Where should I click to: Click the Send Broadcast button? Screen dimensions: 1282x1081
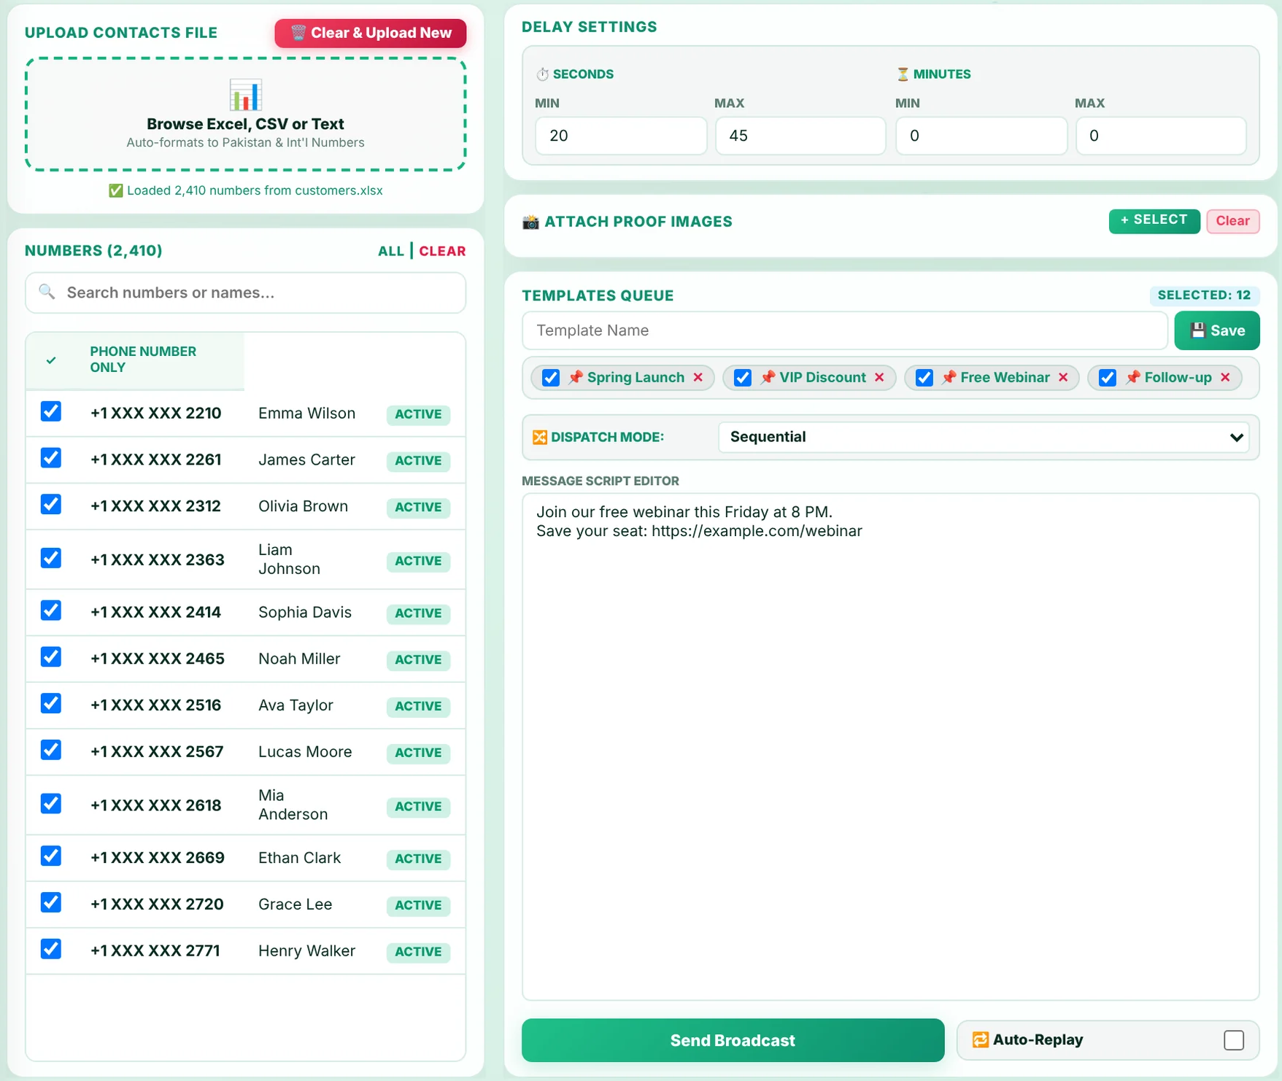click(x=733, y=1040)
